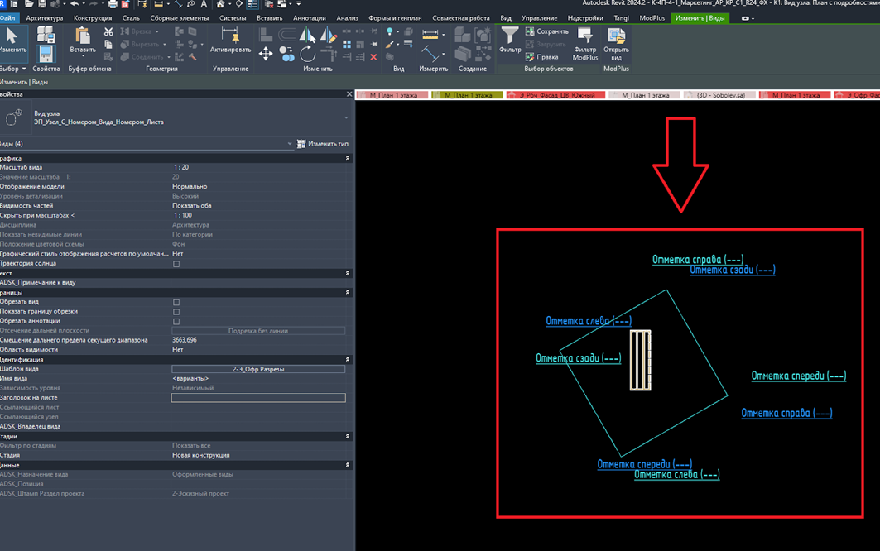Viewport: 880px width, 551px height.
Task: Open the view type selector dropdown arrow
Action: 346,117
